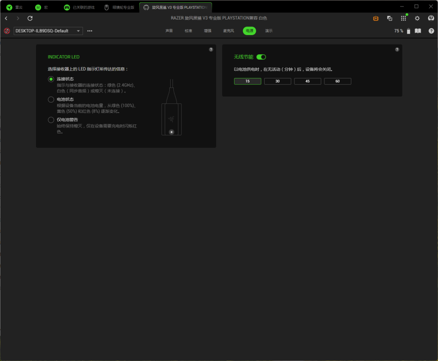
Task: Set the power-off timeout to 60 minutes
Action: [338, 81]
